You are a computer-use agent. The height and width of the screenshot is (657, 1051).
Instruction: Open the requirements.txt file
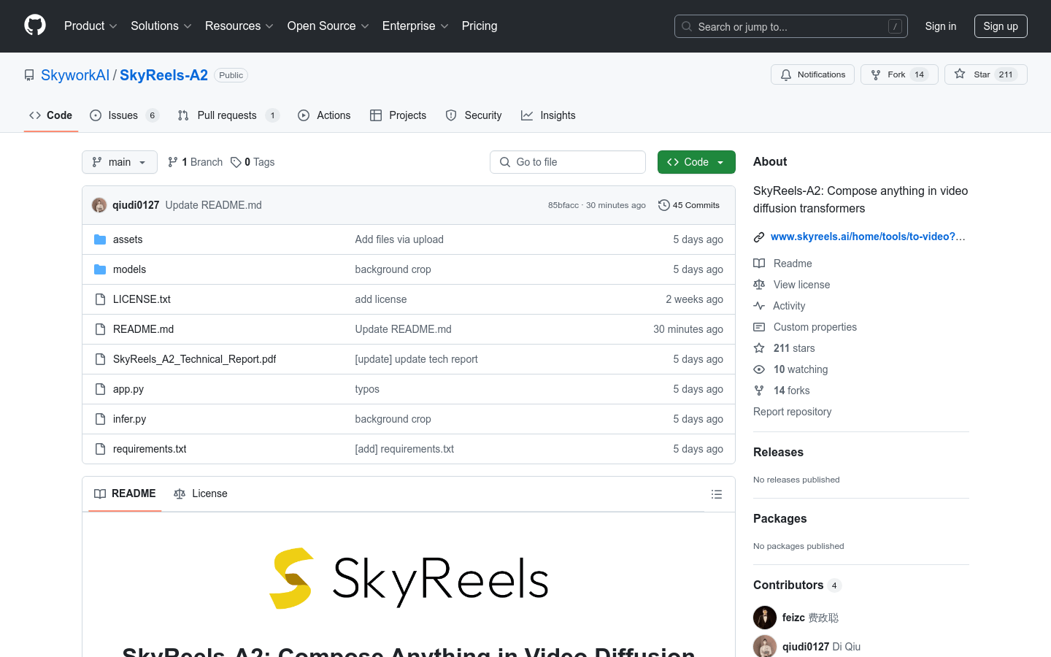coord(150,449)
